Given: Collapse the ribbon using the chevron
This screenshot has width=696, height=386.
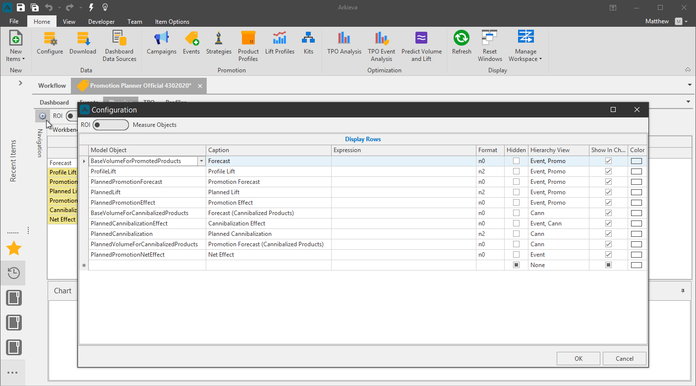Looking at the screenshot, I should [688, 70].
